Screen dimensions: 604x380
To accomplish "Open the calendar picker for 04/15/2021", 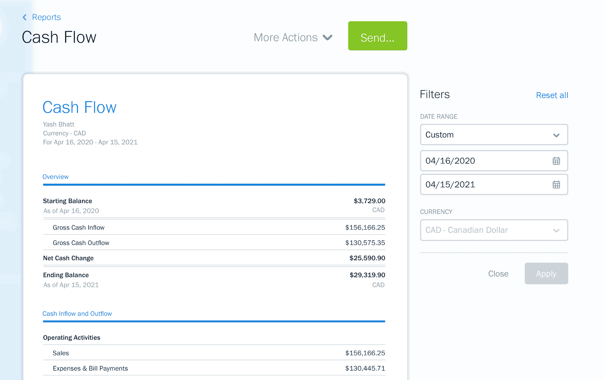I will [x=556, y=185].
